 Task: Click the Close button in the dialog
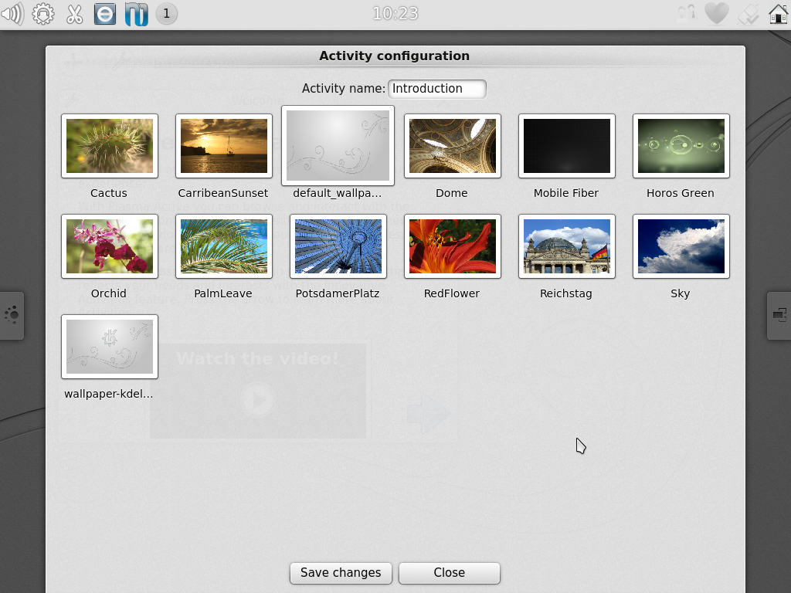tap(450, 573)
